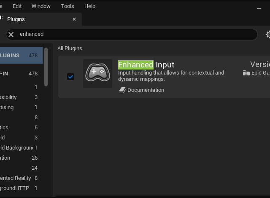
Task: Open plugin settings gear icon
Action: coord(267,35)
